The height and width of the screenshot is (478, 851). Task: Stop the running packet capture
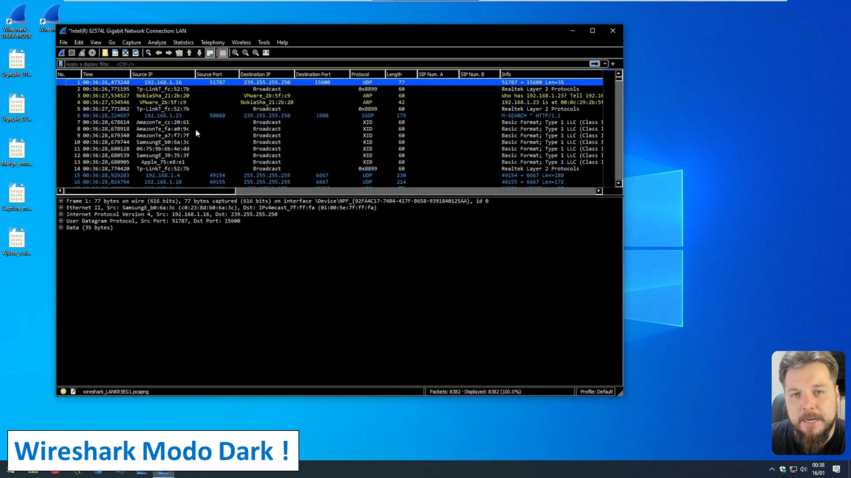coord(72,53)
